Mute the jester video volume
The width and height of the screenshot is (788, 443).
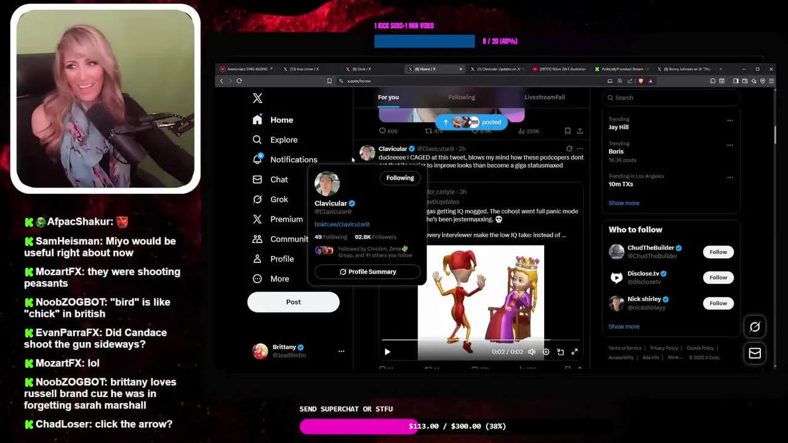pos(531,352)
